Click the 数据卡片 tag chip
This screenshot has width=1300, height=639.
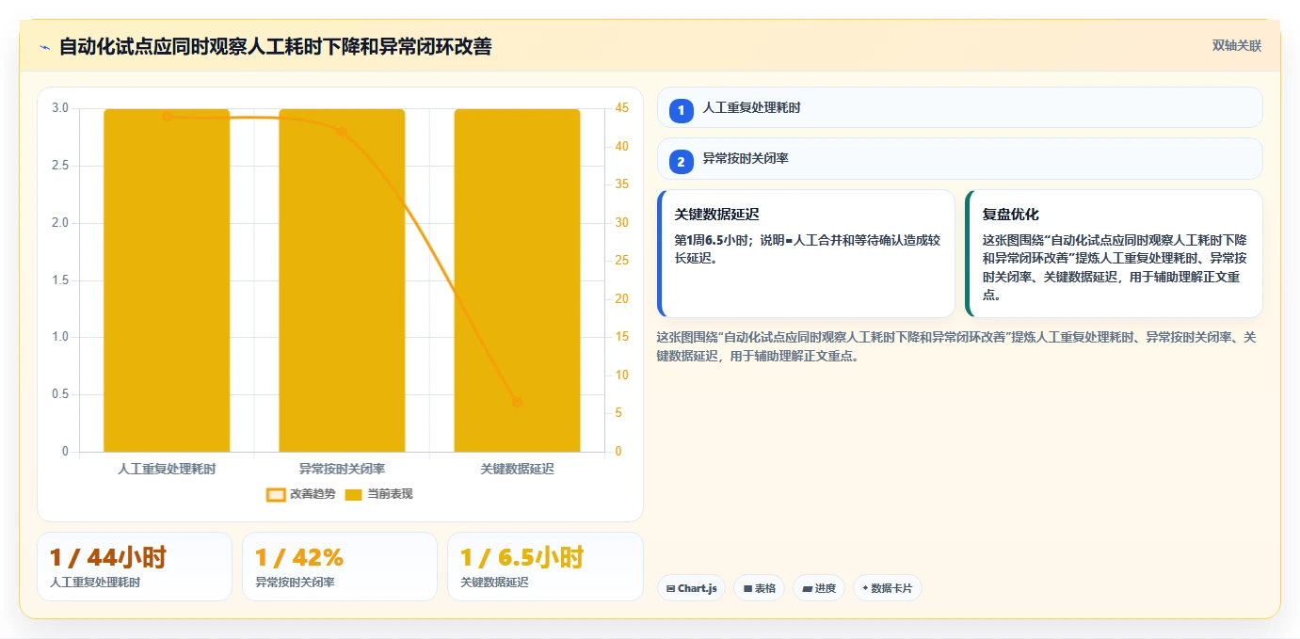888,588
